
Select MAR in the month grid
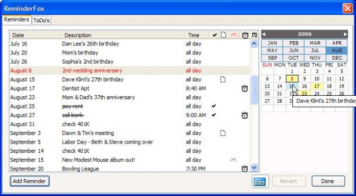click(x=315, y=43)
